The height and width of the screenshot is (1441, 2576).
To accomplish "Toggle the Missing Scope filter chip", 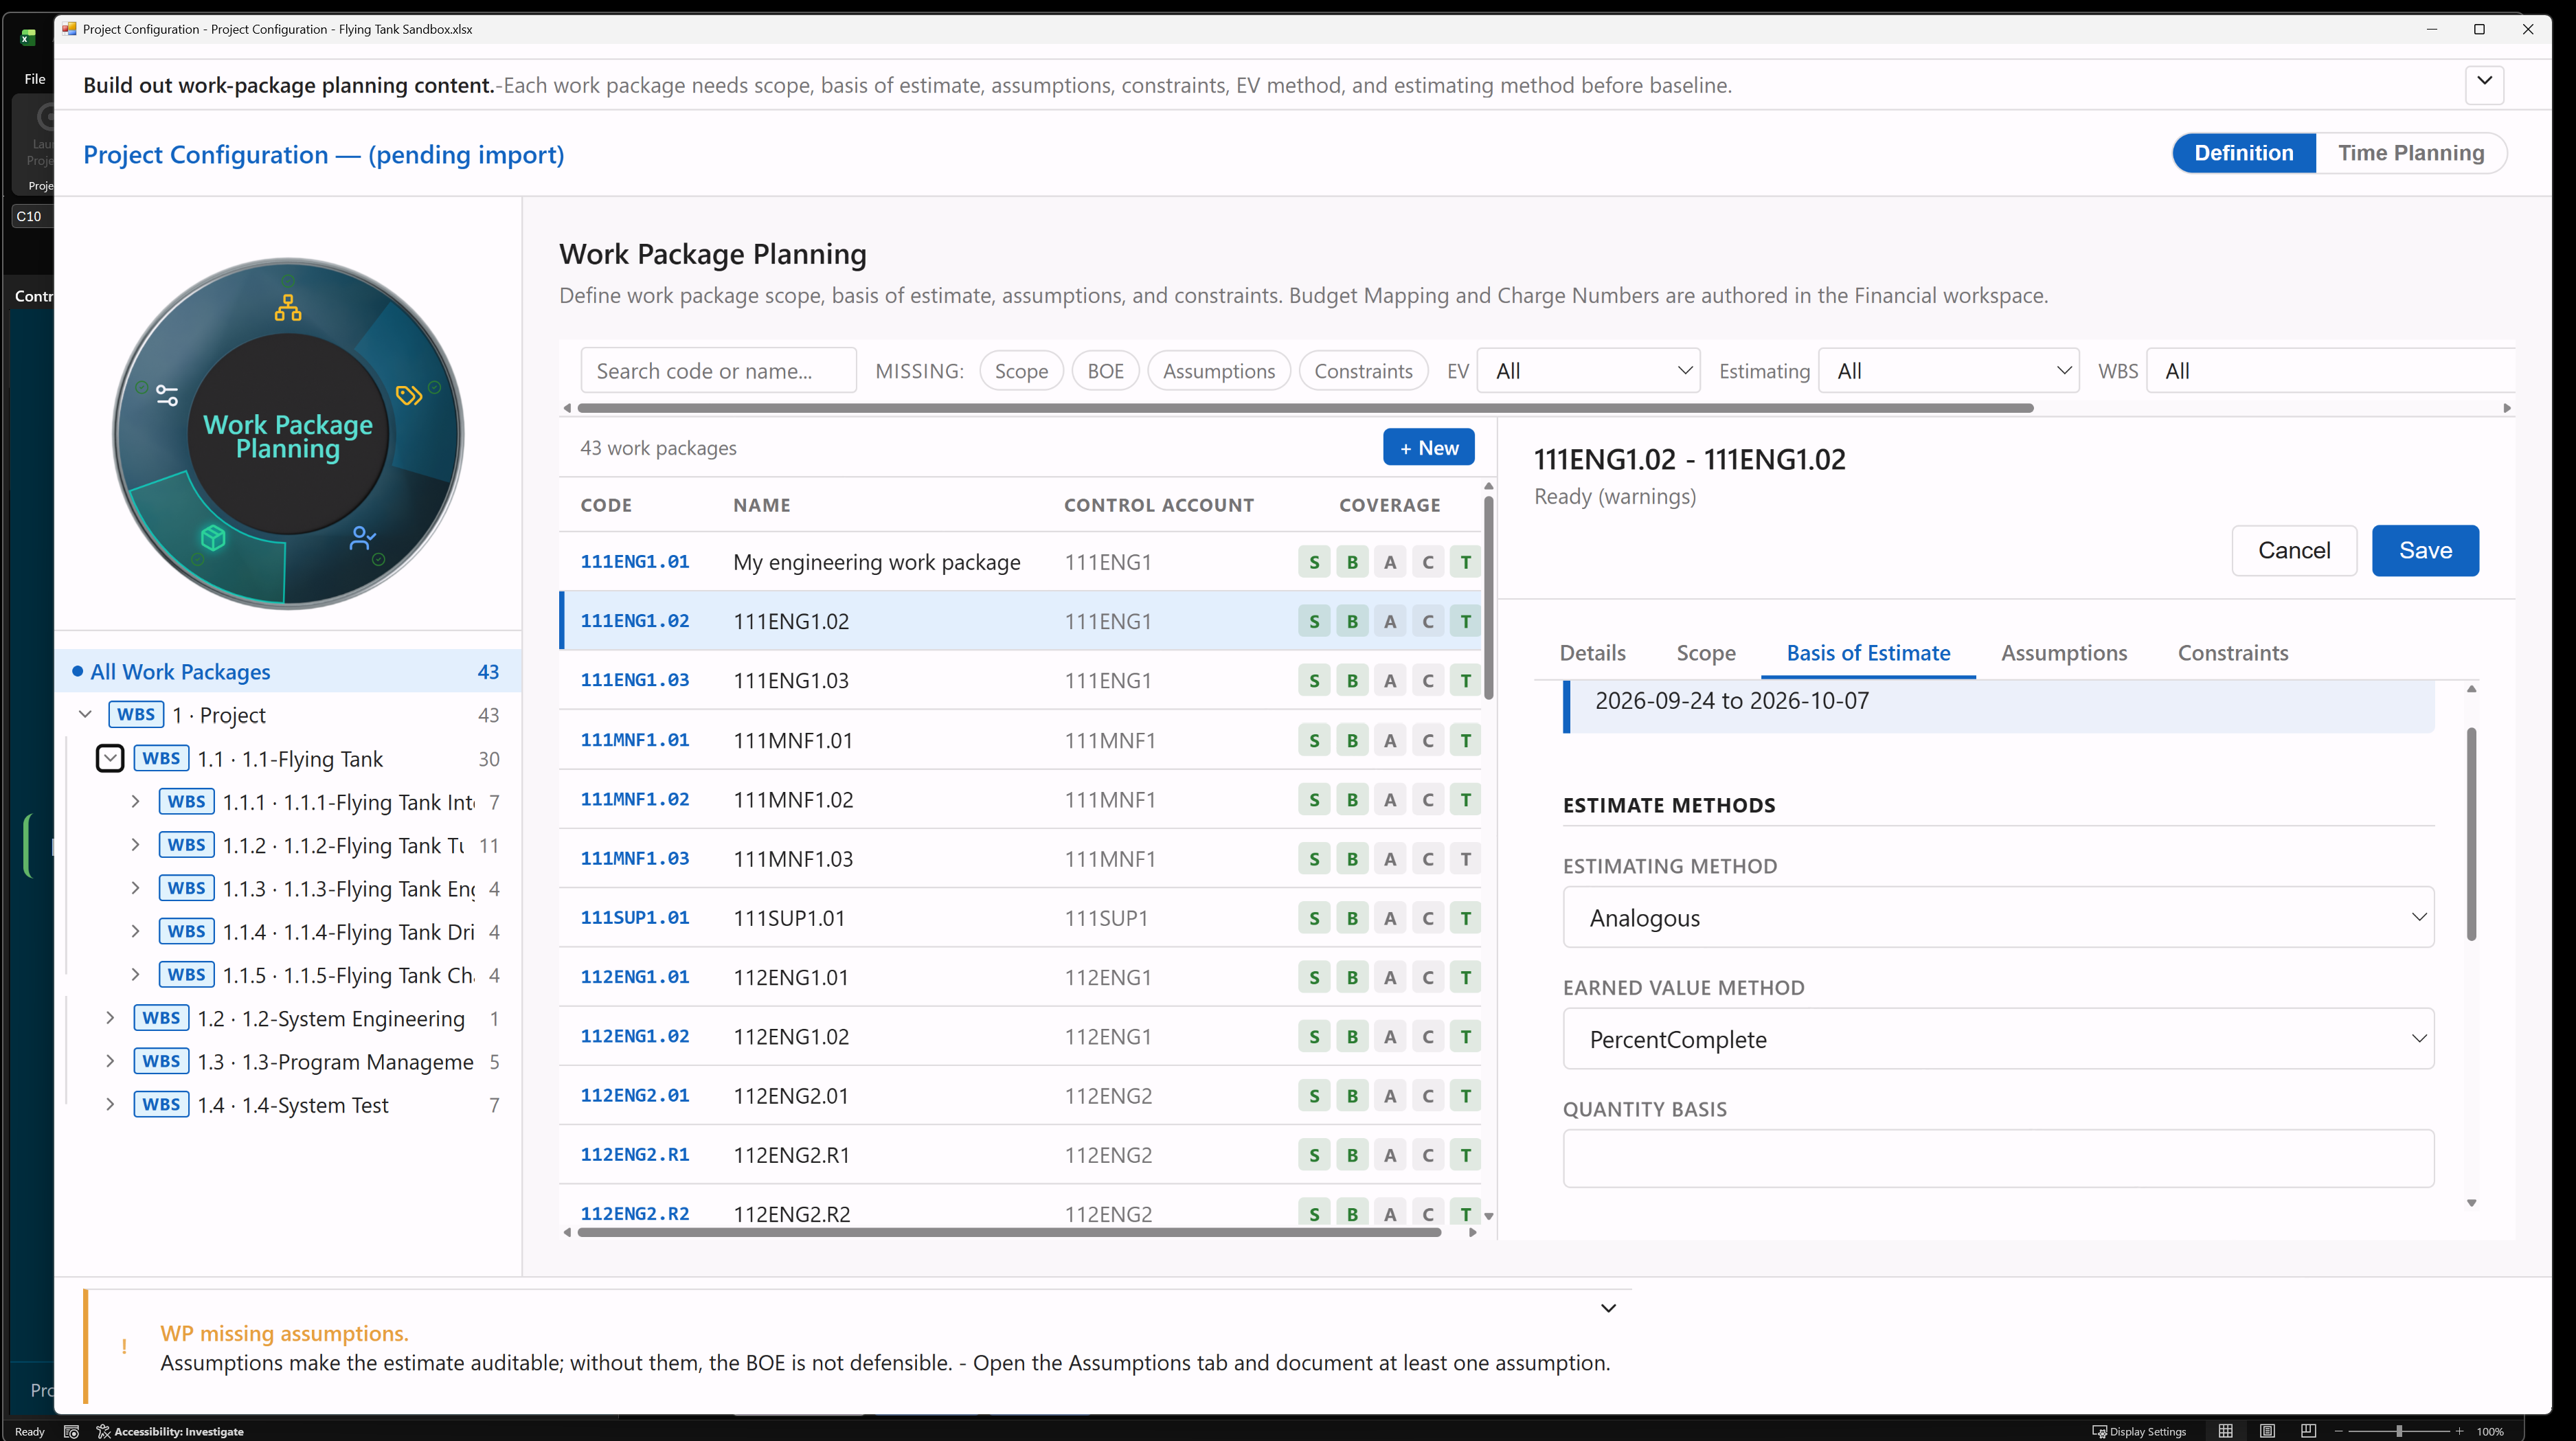I will click(1021, 371).
